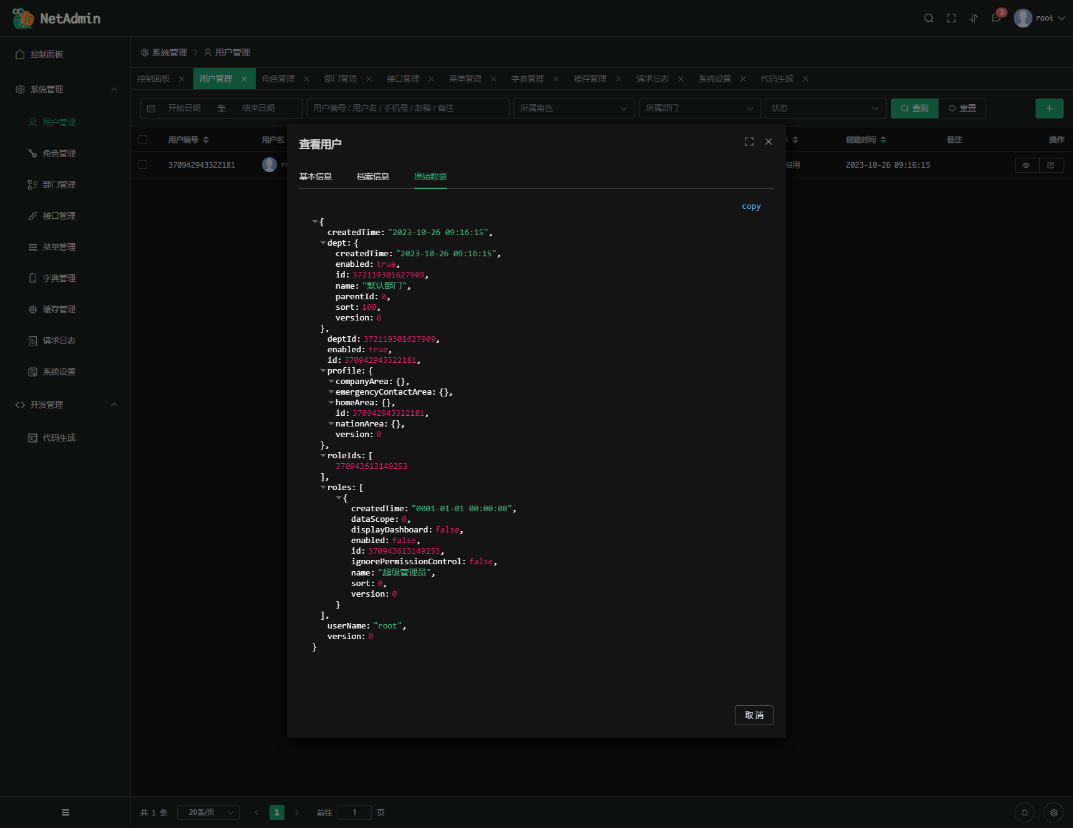Switch to the 档案信息 tab
Screen dimensions: 1073x828
[x=373, y=176]
